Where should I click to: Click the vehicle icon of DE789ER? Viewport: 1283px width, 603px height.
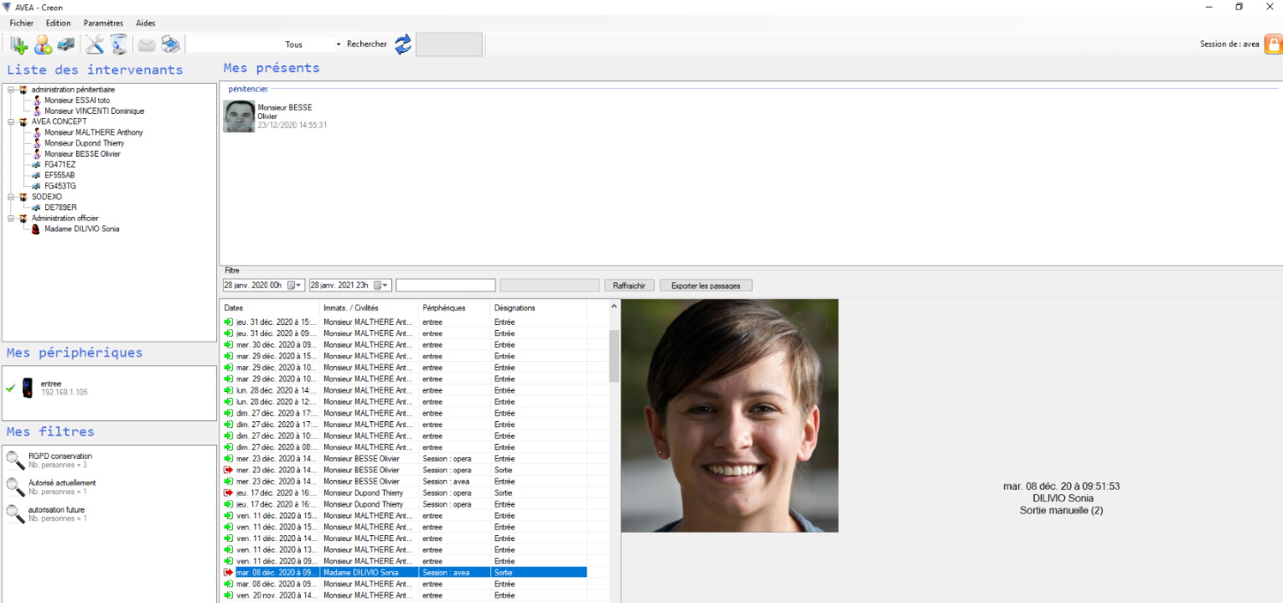[x=37, y=208]
